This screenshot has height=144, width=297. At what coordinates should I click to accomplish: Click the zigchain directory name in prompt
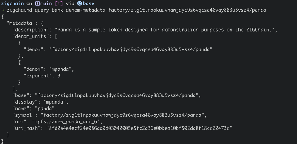click(x=12, y=3)
